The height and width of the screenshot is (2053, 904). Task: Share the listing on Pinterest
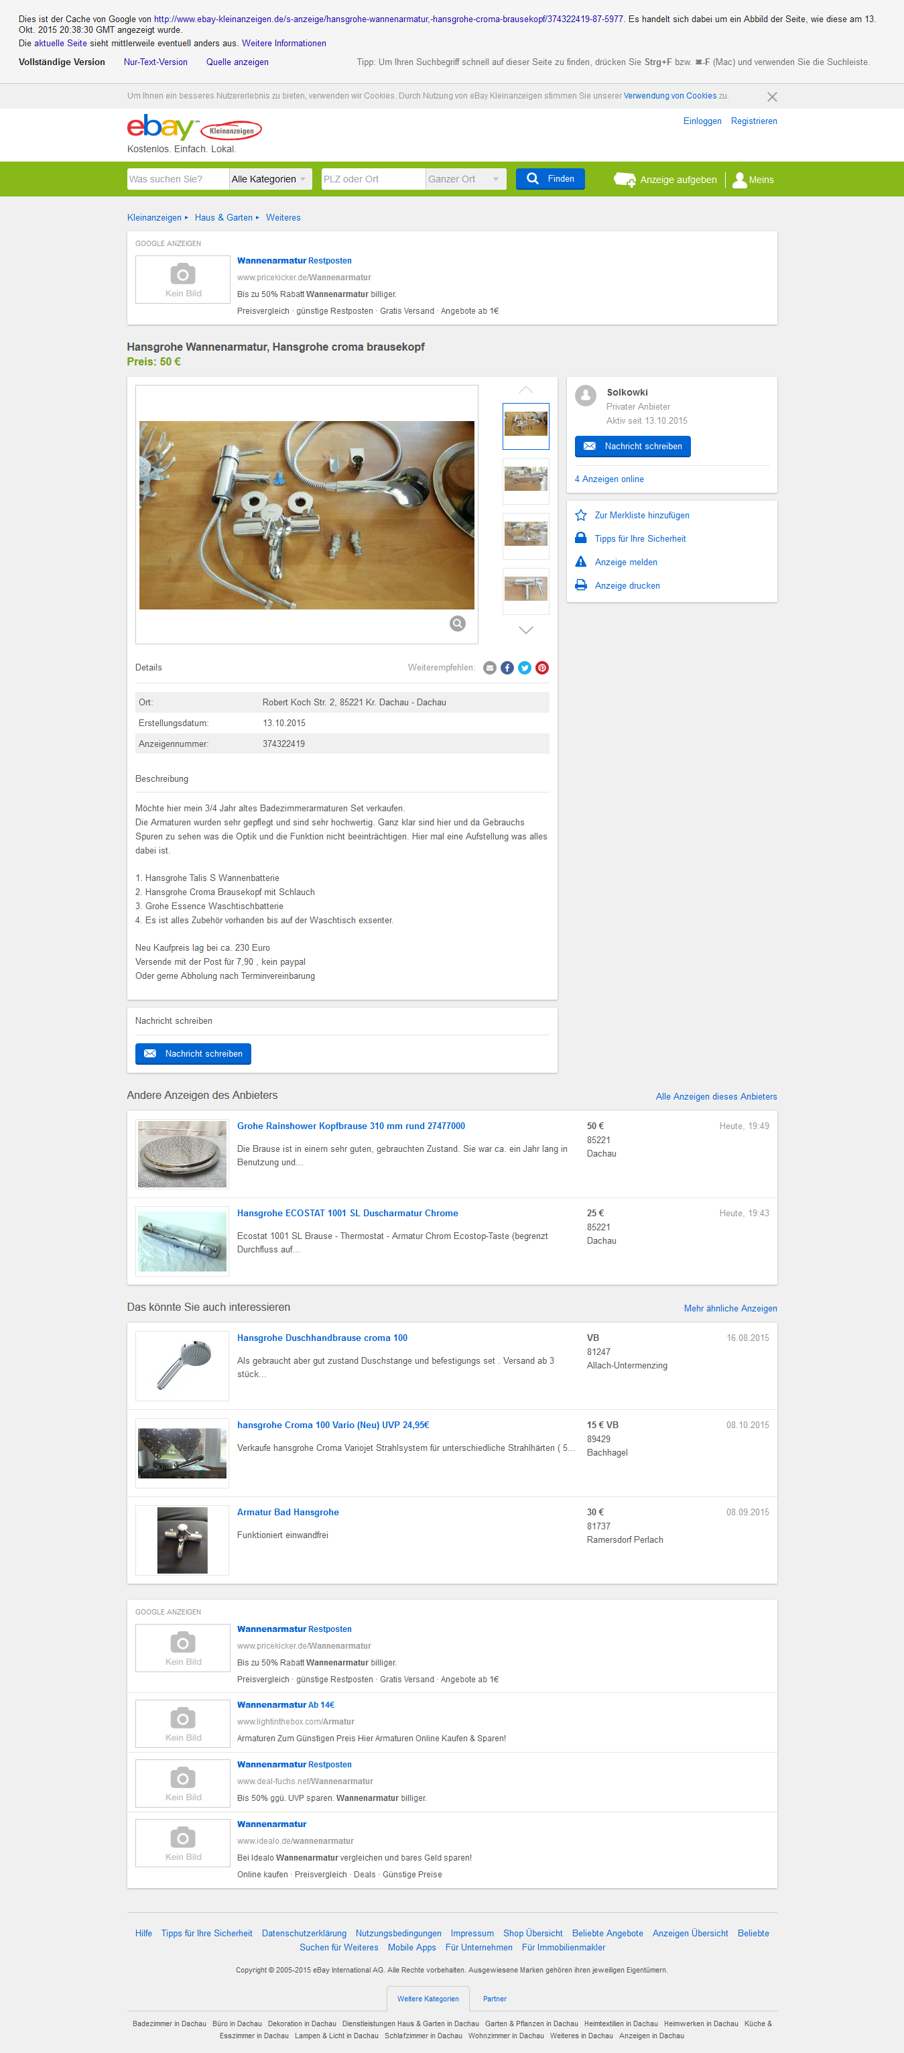click(x=542, y=668)
